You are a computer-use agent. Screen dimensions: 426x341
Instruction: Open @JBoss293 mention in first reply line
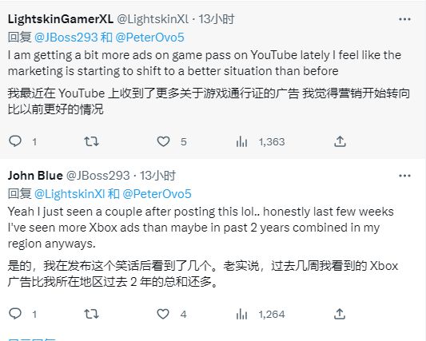(x=66, y=38)
